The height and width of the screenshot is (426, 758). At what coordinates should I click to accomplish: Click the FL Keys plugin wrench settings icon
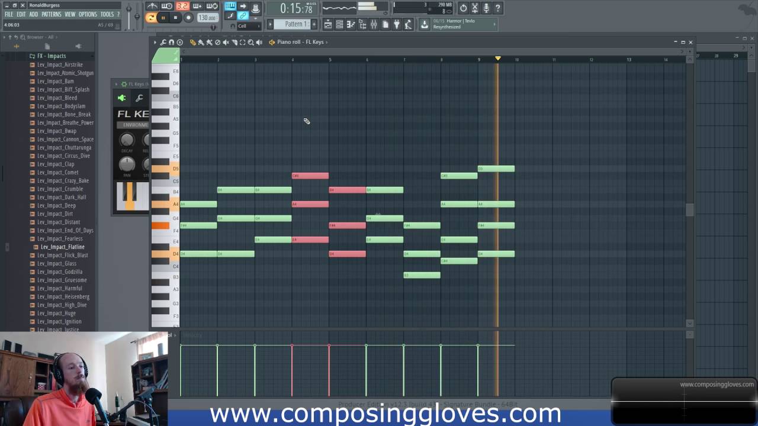(139, 98)
